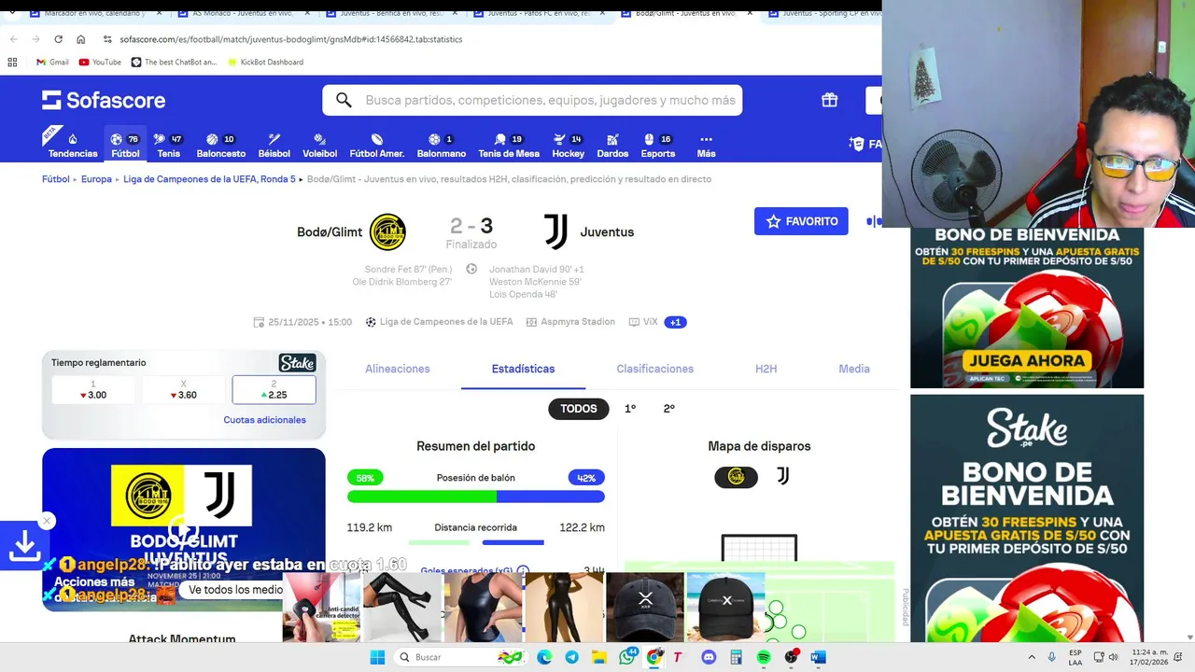Screen dimensions: 1195x672
Task: Select the Balonmano sport category
Action: tap(441, 145)
